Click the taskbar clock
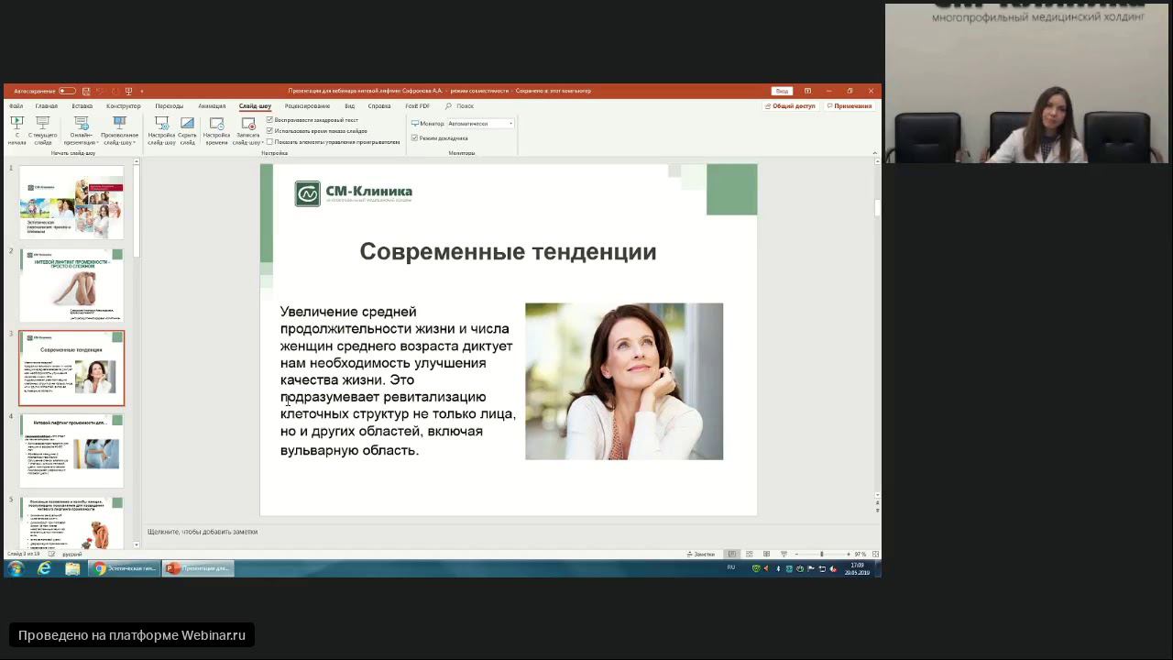 [x=858, y=568]
